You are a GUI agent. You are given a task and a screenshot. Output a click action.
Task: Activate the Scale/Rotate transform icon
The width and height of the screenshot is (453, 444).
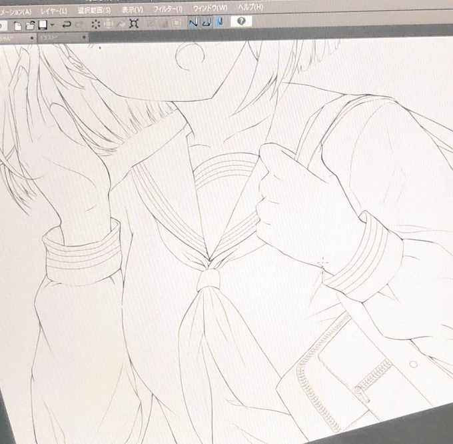[x=134, y=23]
